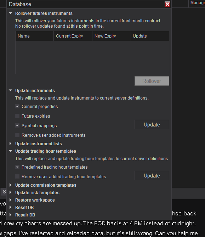Viewport: 205px width, 237px height.
Task: Expand the Repair DB section
Action: click(10, 215)
